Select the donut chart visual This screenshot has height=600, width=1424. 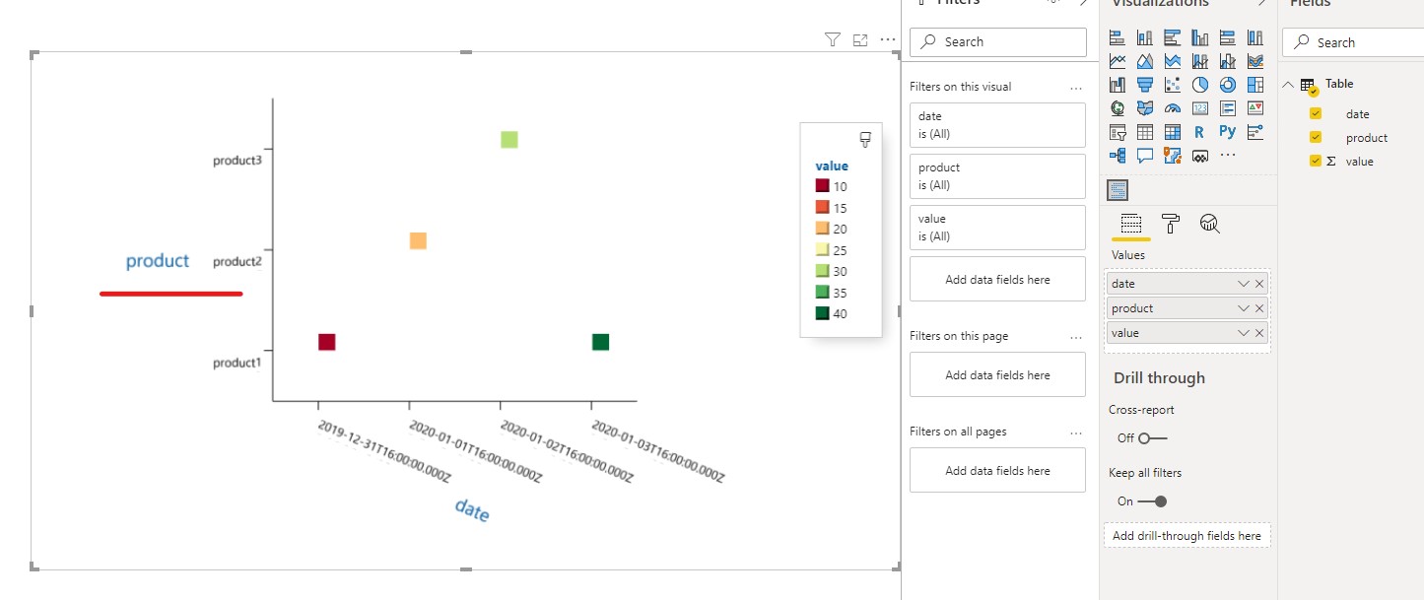tap(1228, 85)
